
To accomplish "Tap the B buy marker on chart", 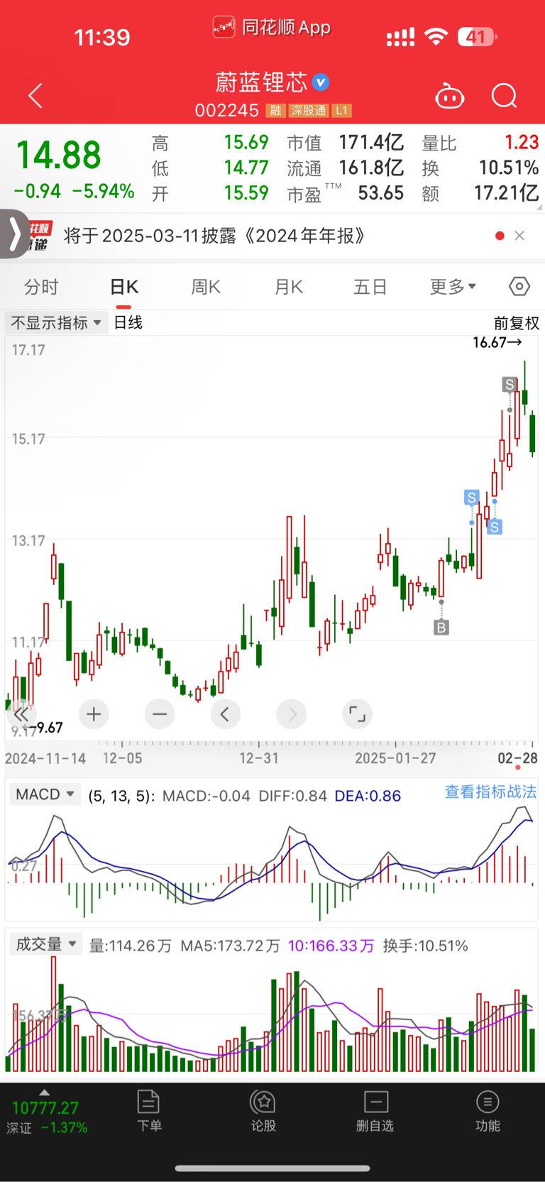I will (x=441, y=628).
